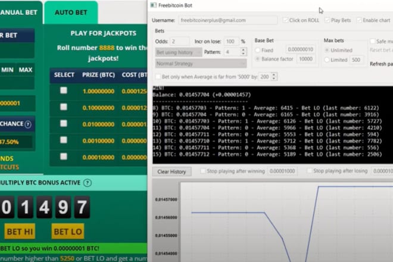Viewport: 393px width, 262px height.
Task: Click the balance chart line area
Action: (286, 222)
